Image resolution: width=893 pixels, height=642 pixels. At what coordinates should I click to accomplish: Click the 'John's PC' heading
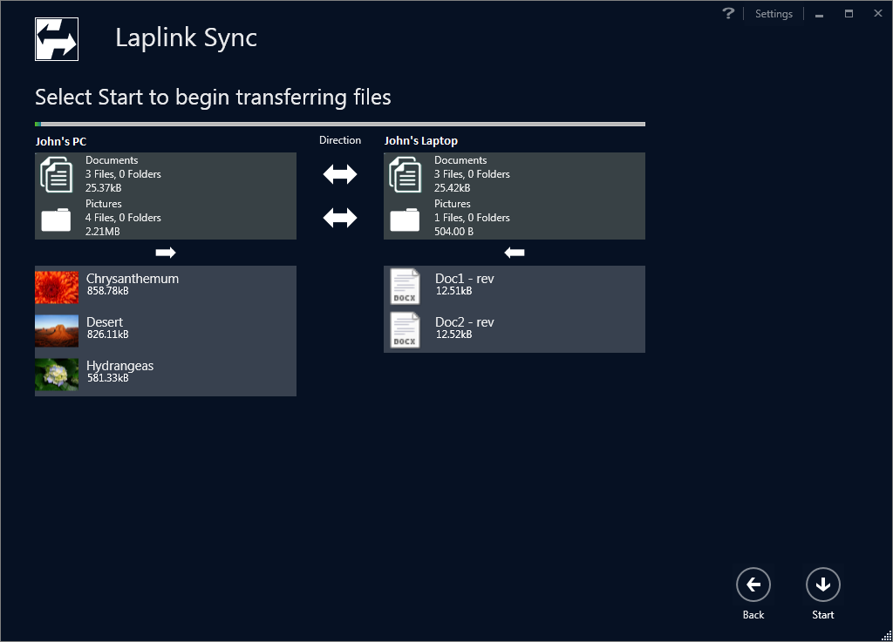pyautogui.click(x=61, y=141)
